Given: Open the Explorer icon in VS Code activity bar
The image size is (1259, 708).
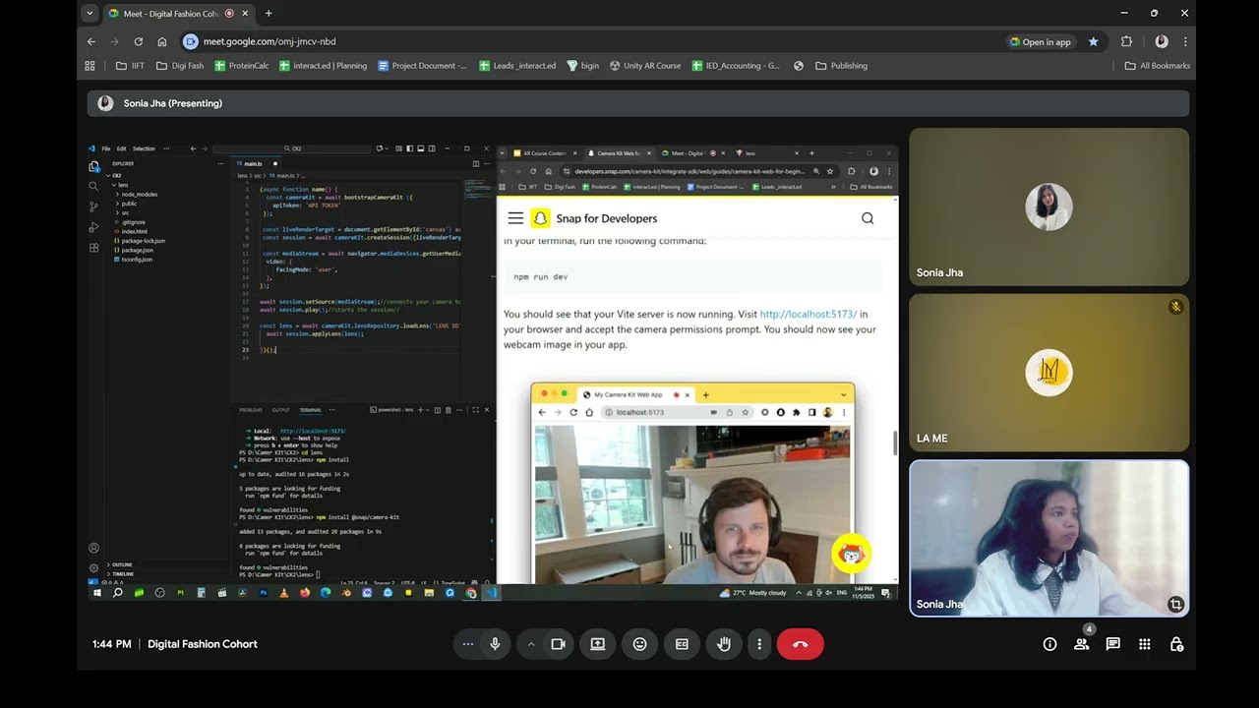Looking at the screenshot, I should (94, 166).
